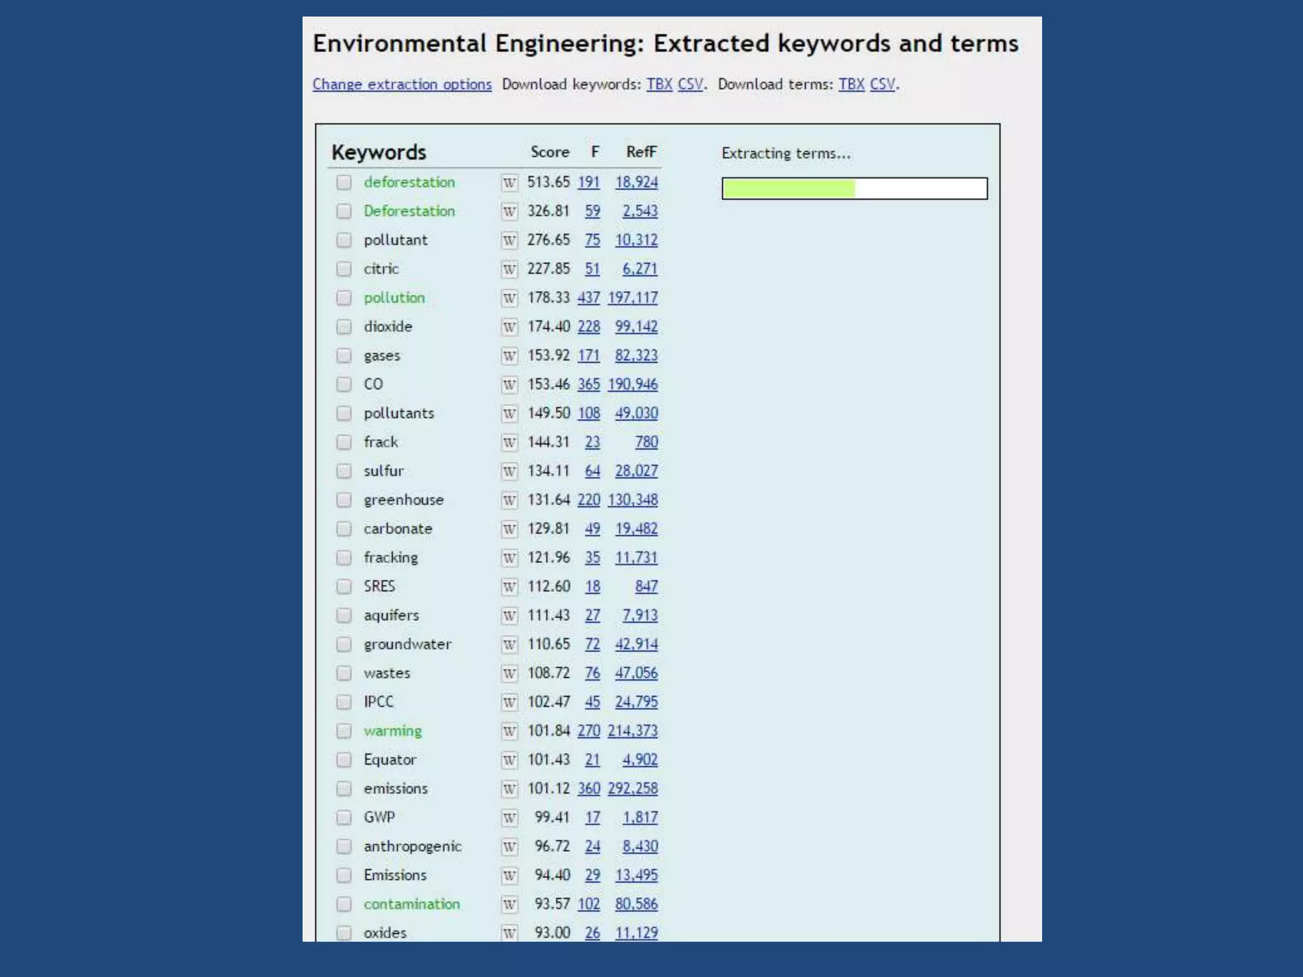
Task: Open reference frequency 130,348 for greenhouse
Action: click(x=632, y=500)
